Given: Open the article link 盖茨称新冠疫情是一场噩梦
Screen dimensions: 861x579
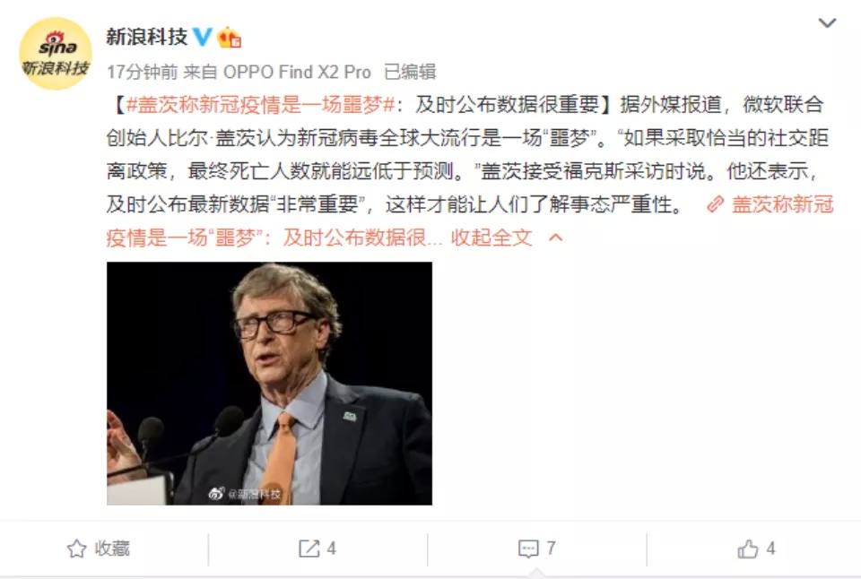Looking at the screenshot, I should pyautogui.click(x=470, y=220).
